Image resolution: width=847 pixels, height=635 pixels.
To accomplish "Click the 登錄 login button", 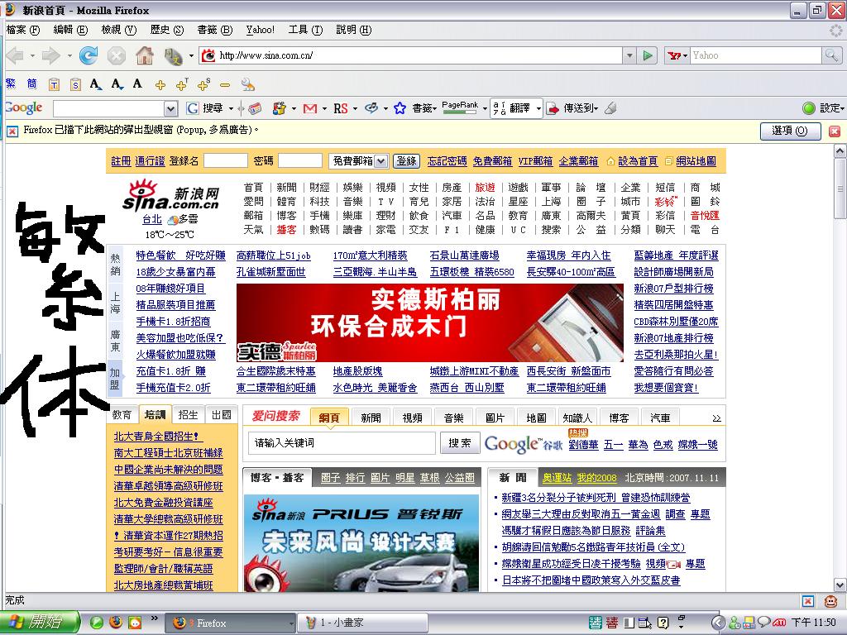I will click(406, 161).
